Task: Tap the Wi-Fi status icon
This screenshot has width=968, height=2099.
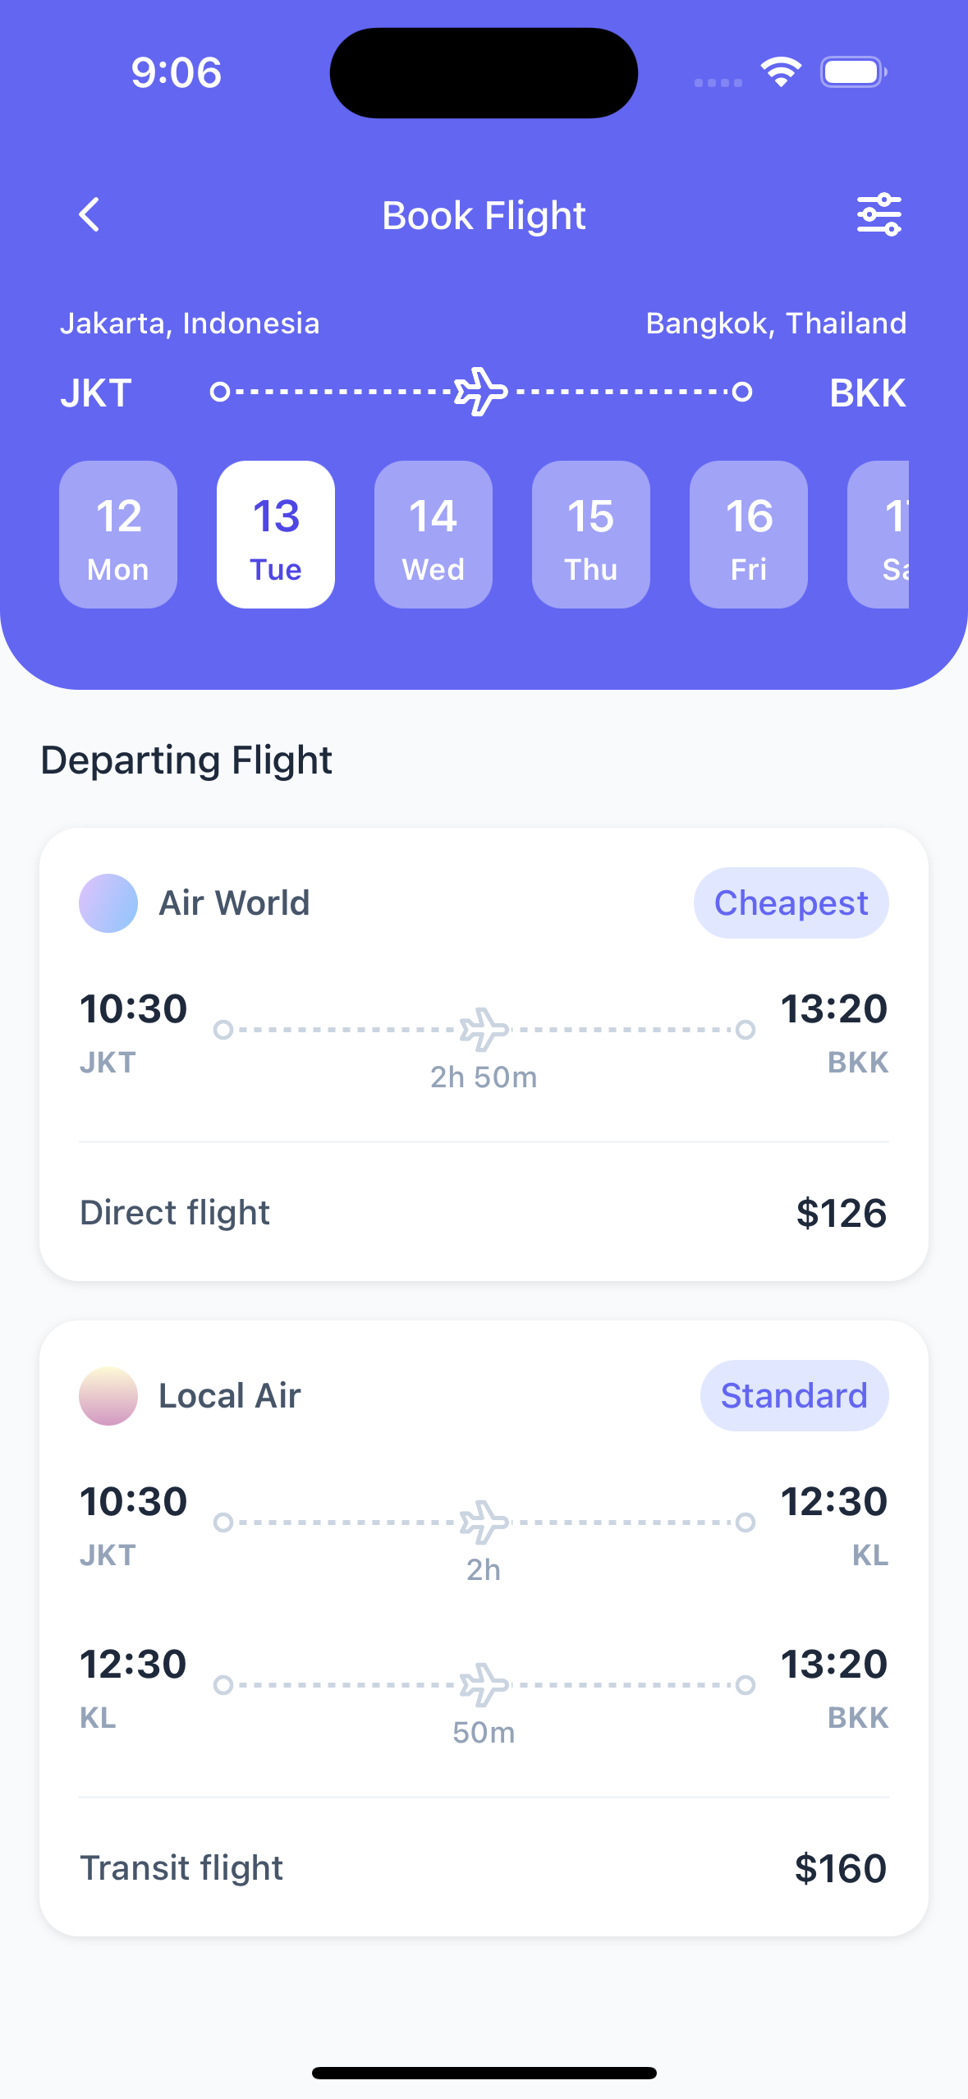Action: point(781,72)
